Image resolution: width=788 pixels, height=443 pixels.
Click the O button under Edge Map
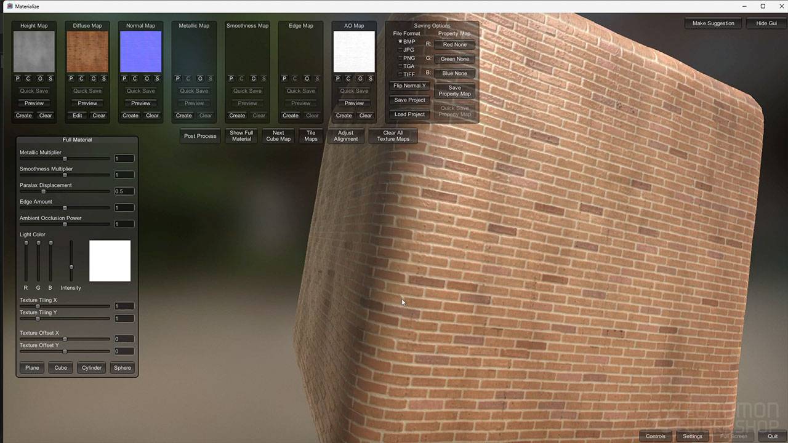(307, 79)
